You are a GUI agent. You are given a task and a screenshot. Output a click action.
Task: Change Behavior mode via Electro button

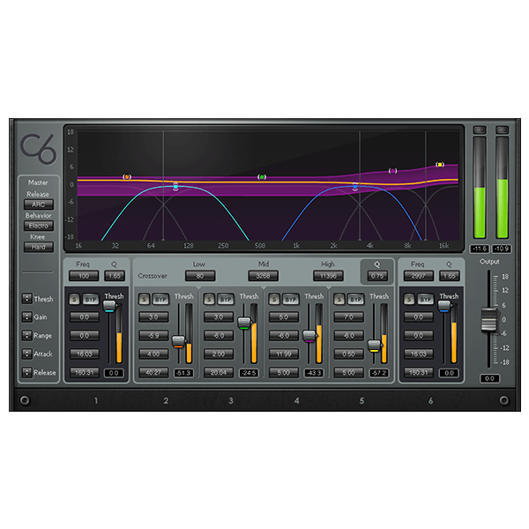pos(38,226)
